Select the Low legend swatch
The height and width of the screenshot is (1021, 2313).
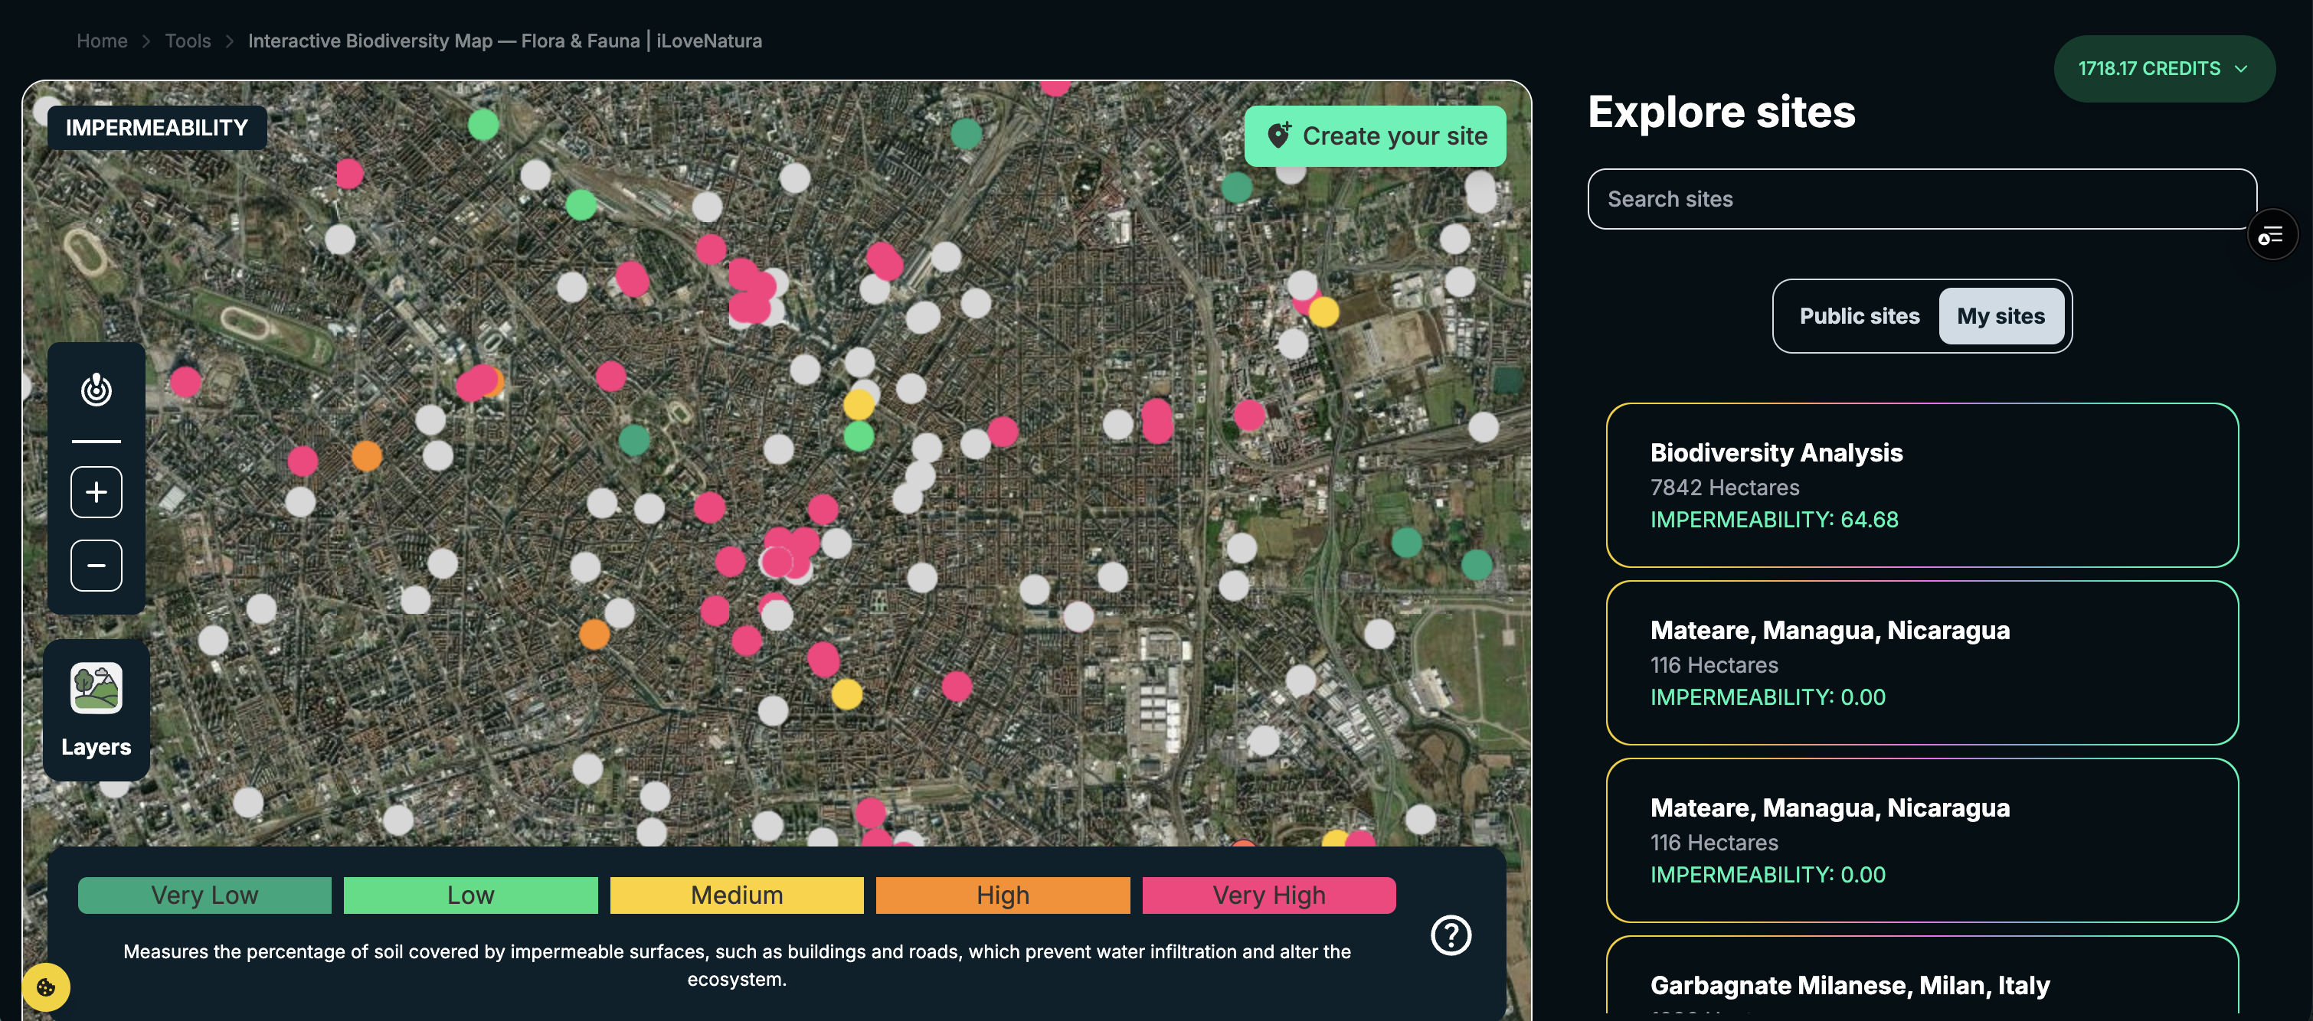470,895
